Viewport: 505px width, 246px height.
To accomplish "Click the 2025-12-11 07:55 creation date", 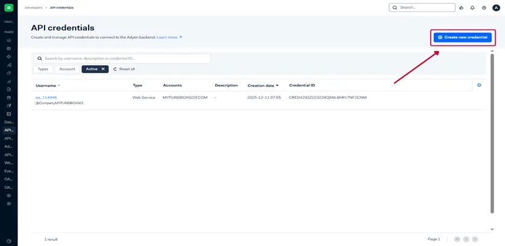I will 264,97.
